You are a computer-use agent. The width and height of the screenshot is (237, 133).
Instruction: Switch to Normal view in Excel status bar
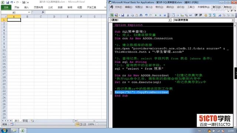pyautogui.click(x=77, y=124)
